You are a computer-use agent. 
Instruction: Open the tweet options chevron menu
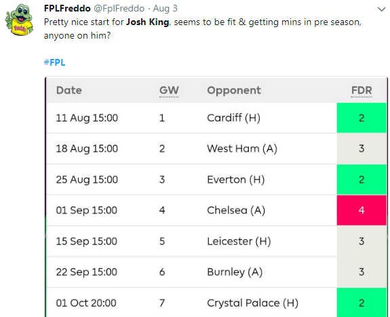381,9
